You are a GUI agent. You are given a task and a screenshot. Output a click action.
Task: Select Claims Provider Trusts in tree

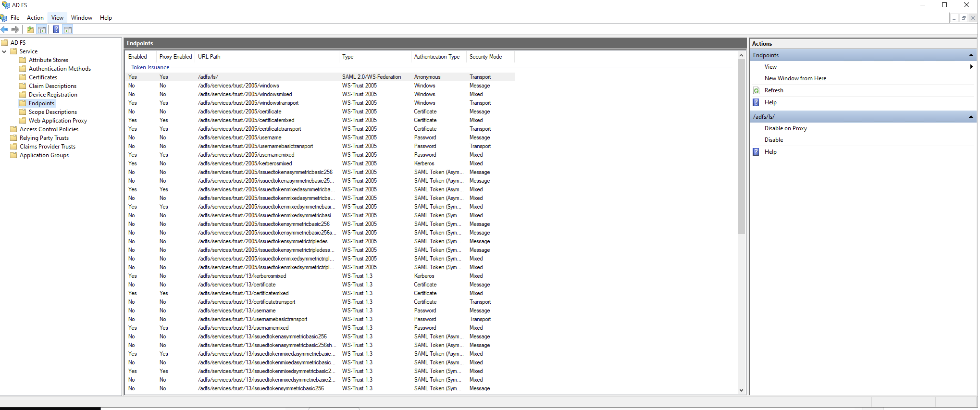(x=48, y=147)
